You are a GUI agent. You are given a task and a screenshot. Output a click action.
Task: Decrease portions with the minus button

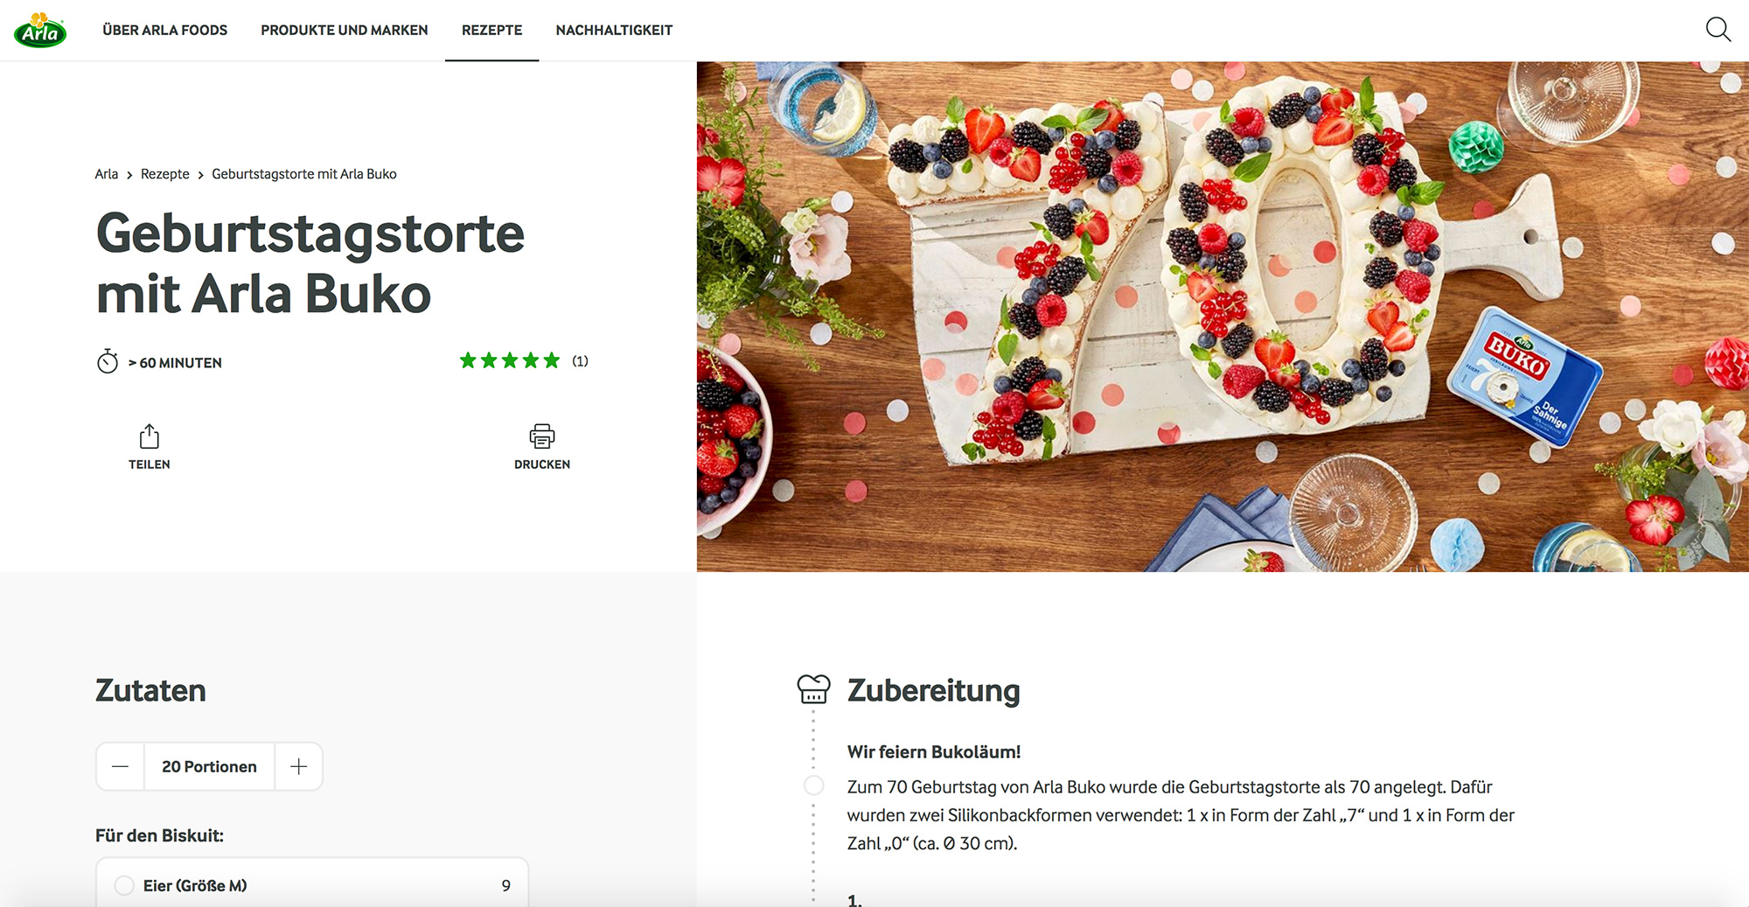click(121, 766)
